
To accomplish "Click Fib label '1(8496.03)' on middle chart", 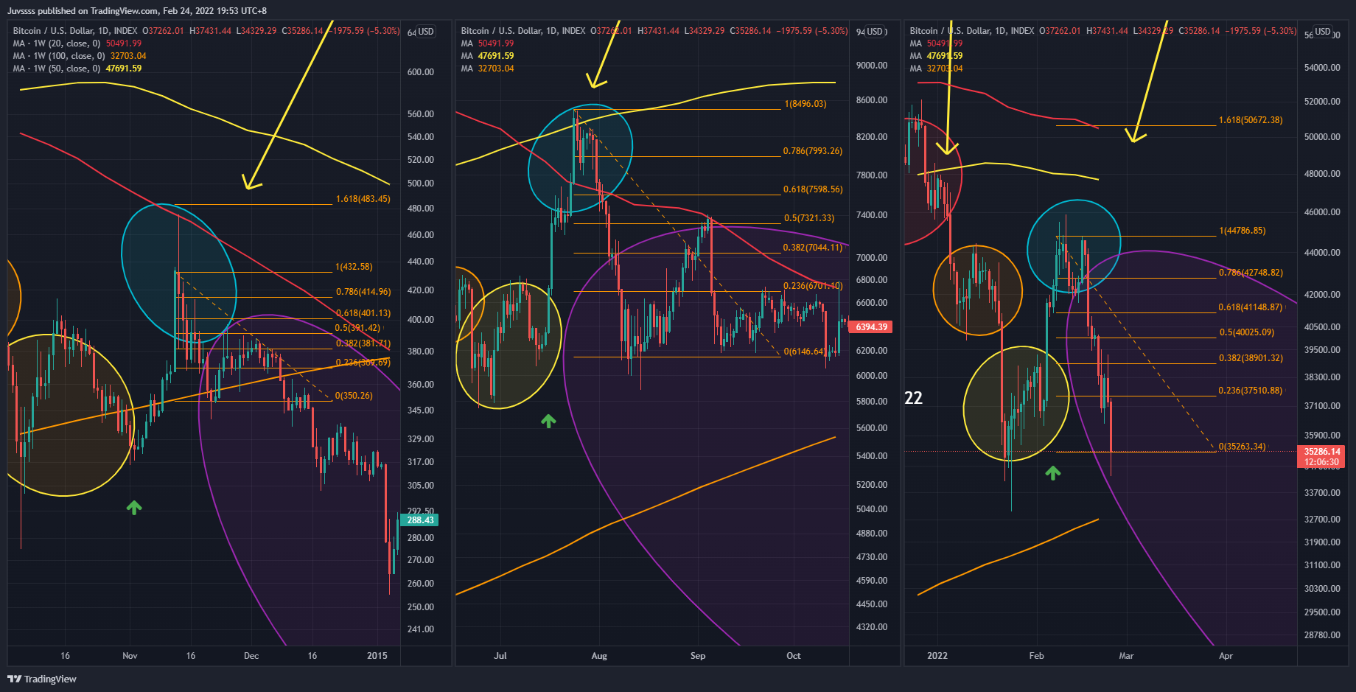I will click(805, 104).
